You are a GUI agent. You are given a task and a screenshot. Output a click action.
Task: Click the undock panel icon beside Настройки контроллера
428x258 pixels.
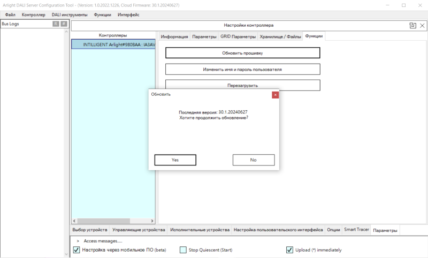click(x=412, y=25)
